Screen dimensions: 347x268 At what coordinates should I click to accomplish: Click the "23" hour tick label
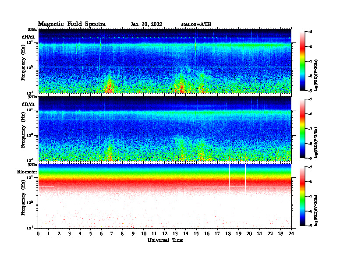click(x=281, y=234)
